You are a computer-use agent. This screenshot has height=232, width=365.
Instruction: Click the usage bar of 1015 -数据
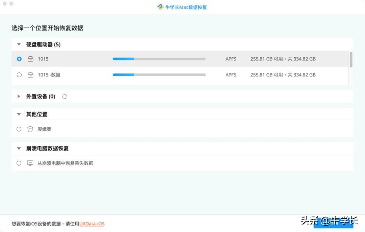coord(159,75)
